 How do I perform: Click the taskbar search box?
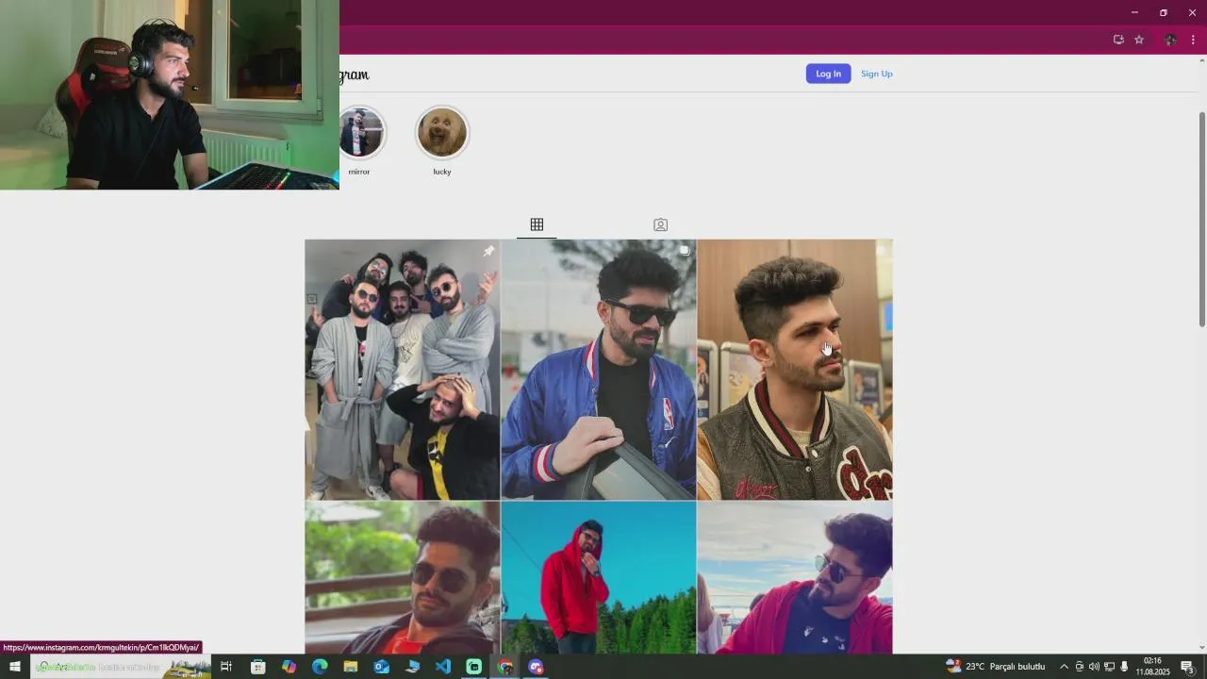(121, 667)
